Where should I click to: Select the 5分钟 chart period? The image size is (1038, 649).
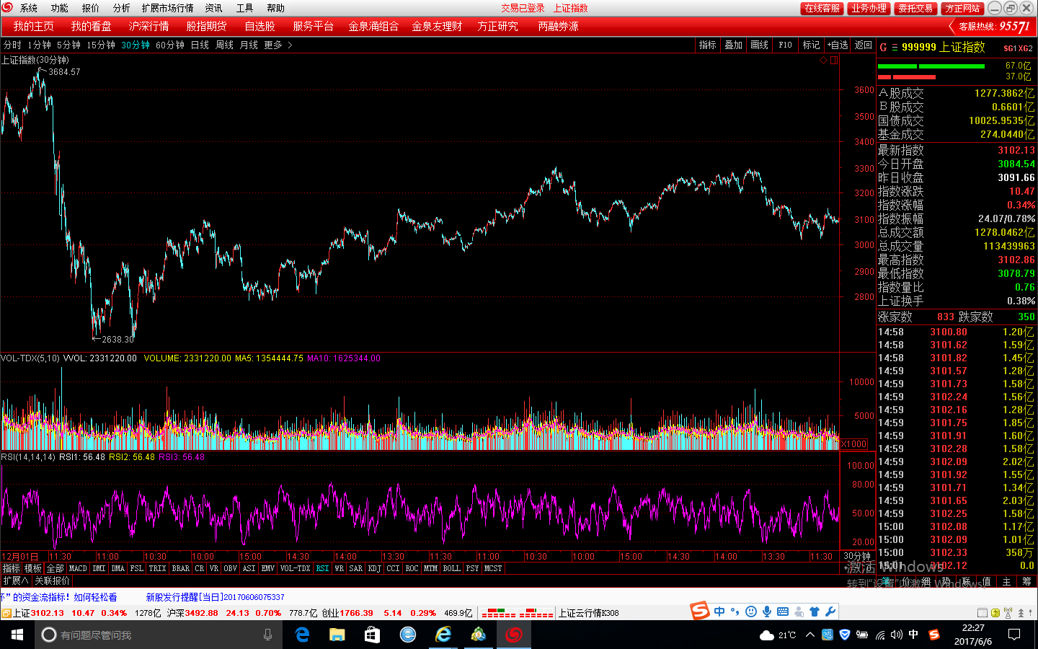coord(68,45)
